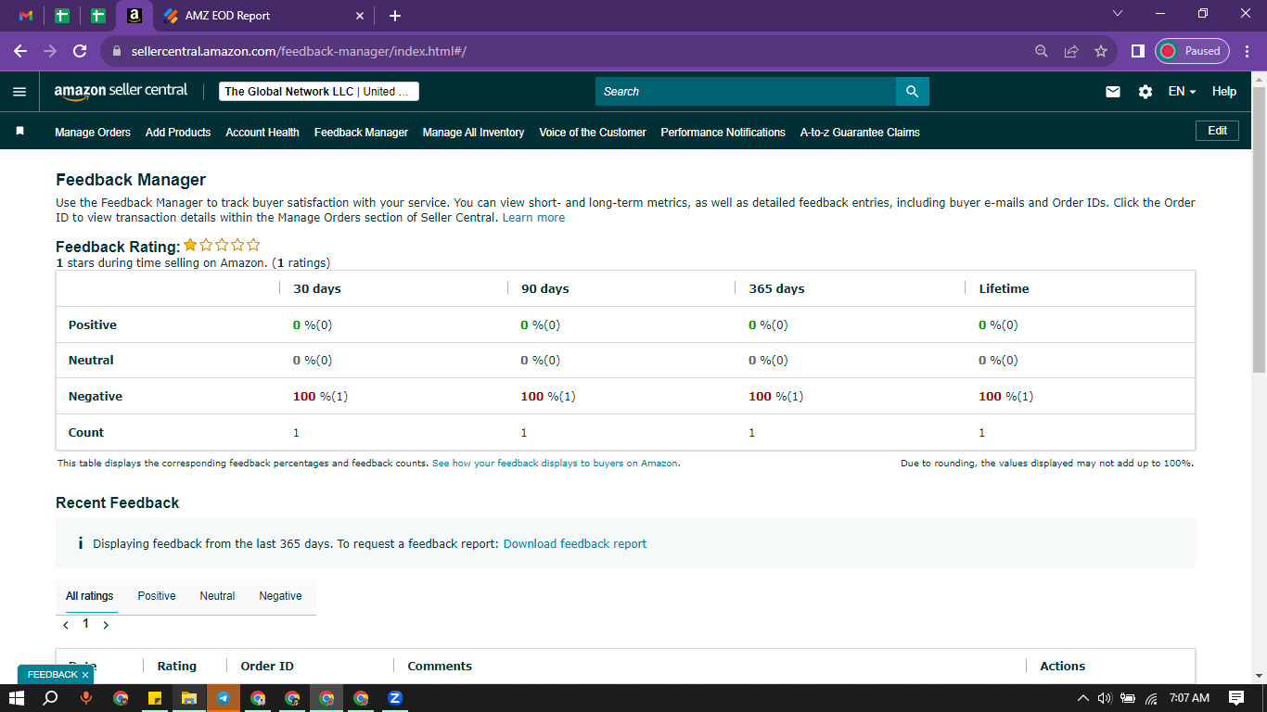Screen dimensions: 1267x712
Task: Switch to the AMZ EOD Report tab
Action: (x=264, y=16)
